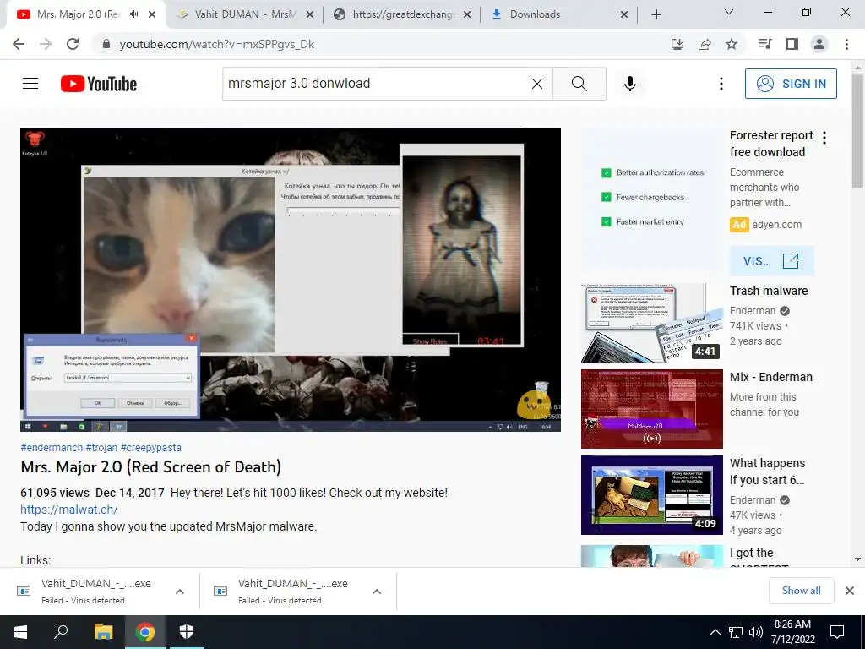Clear the YouTube search text with X
Viewport: 865px width, 649px height.
(x=536, y=84)
